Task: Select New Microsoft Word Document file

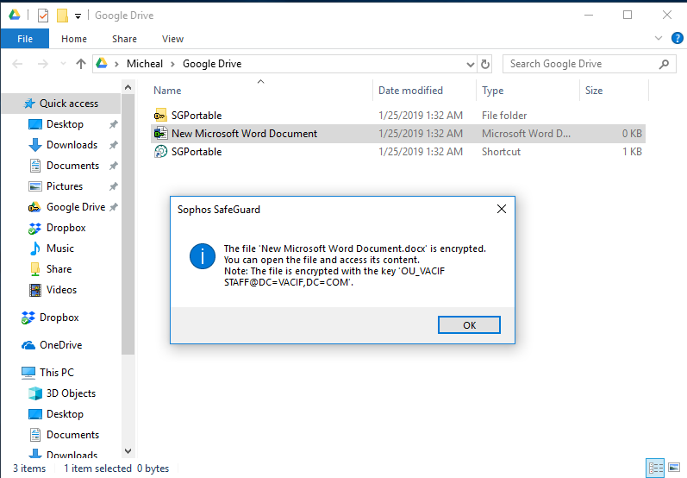Action: (x=398, y=134)
